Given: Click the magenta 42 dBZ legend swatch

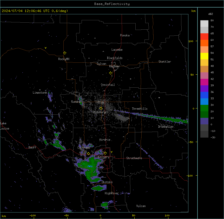Looking at the screenshot, I should click(204, 82).
